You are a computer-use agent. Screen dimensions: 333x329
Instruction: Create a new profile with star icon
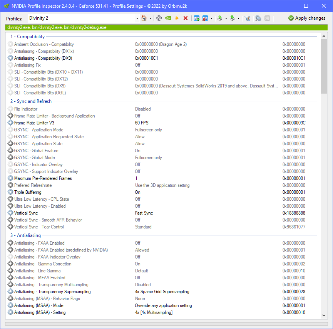[177, 18]
